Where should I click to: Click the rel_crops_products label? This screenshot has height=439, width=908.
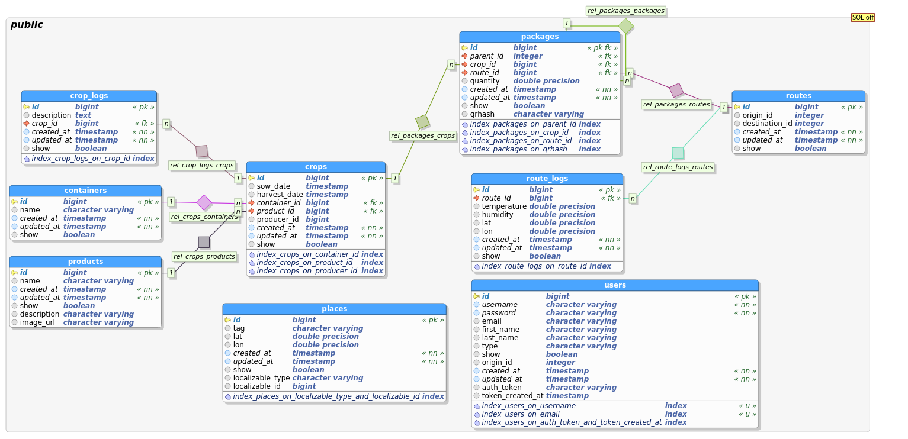coord(204,256)
